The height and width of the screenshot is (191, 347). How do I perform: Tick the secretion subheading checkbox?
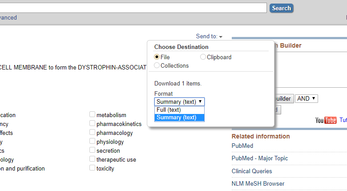tap(93, 150)
